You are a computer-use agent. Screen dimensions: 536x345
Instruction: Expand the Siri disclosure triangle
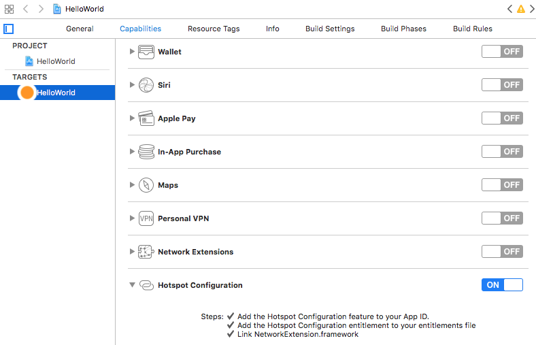132,85
